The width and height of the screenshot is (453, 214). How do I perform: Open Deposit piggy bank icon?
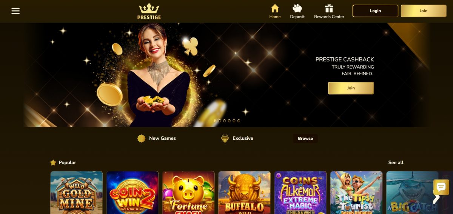coord(297,8)
